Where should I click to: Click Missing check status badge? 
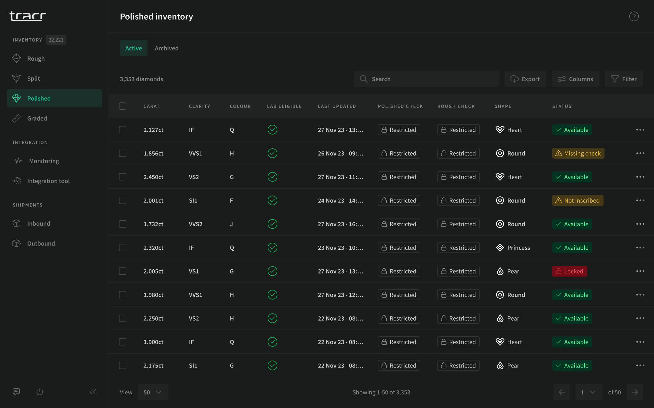(x=578, y=153)
